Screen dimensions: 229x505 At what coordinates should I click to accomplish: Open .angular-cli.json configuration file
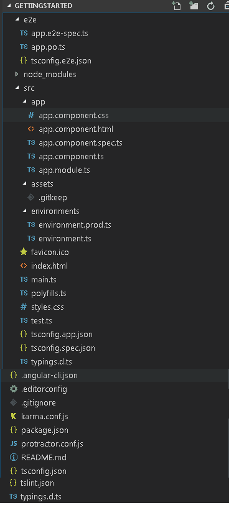pos(49,375)
